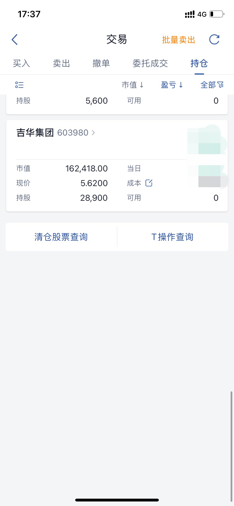
Task: Open 清仓股票查询
Action: [61, 237]
